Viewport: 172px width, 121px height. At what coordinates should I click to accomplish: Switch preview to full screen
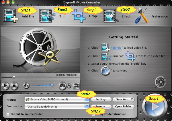click(x=76, y=86)
